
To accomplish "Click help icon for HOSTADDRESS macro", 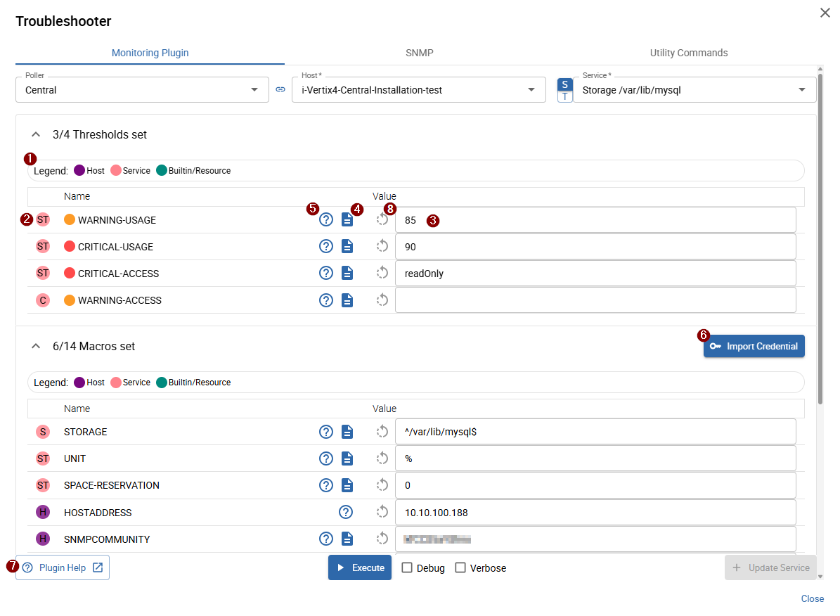I will tap(346, 513).
